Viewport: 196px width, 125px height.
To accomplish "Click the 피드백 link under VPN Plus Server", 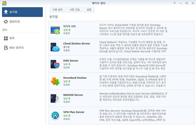I will click(x=66, y=119).
